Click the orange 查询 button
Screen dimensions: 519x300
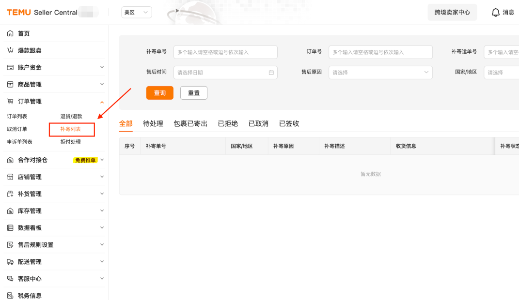click(159, 93)
